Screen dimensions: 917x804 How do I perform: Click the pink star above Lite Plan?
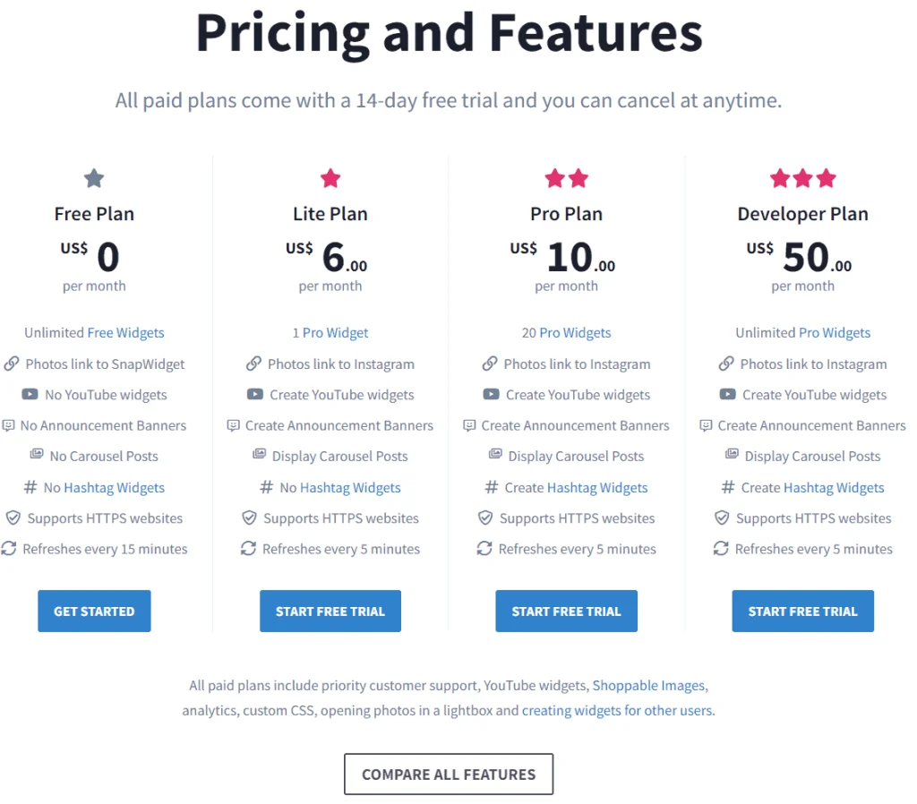click(330, 178)
